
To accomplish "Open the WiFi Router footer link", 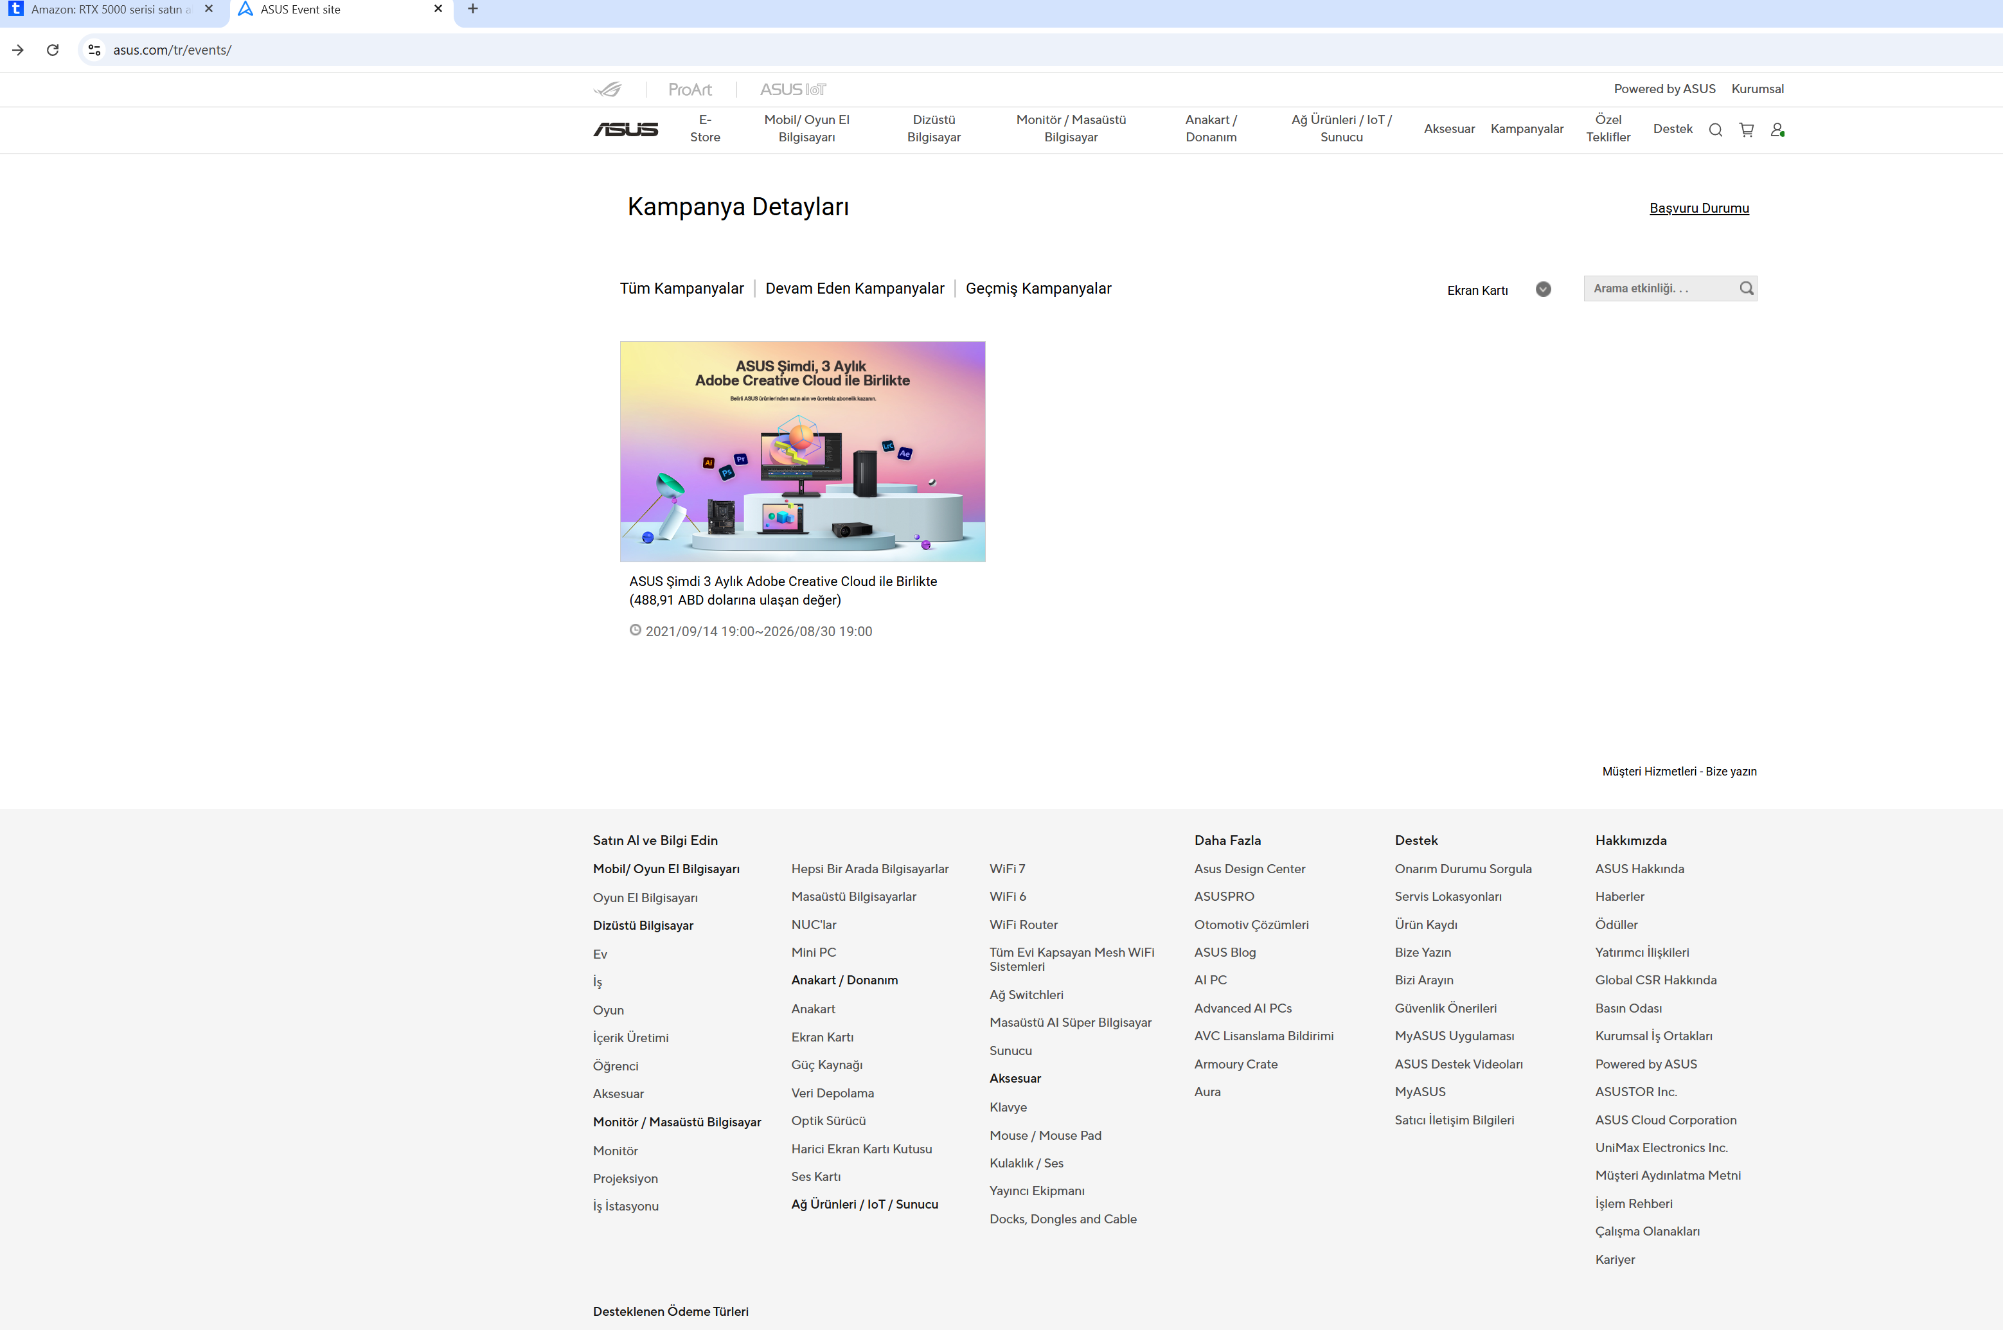I will pyautogui.click(x=1023, y=925).
